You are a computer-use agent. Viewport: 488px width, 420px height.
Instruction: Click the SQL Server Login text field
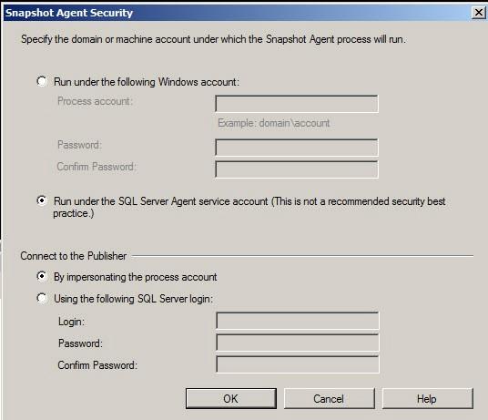coord(298,321)
